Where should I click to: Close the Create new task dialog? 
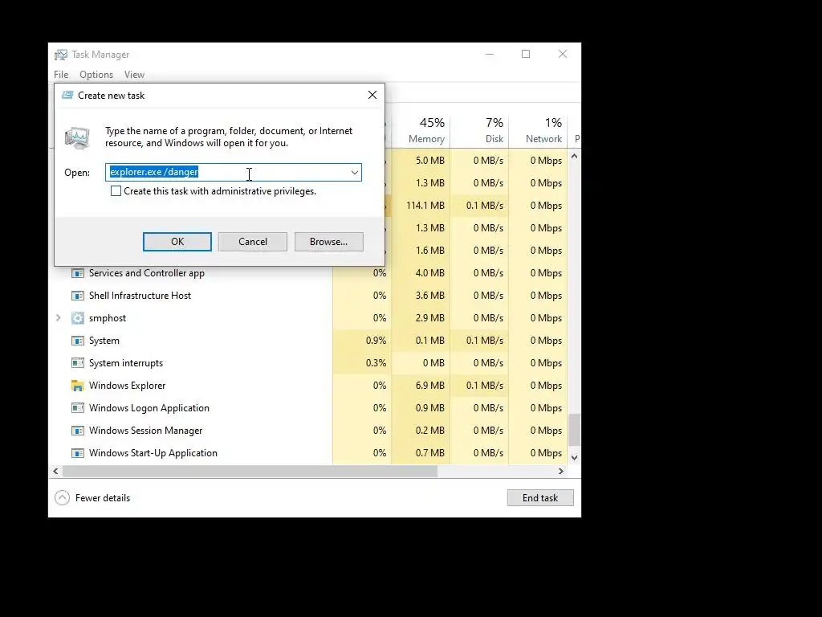[x=372, y=95]
